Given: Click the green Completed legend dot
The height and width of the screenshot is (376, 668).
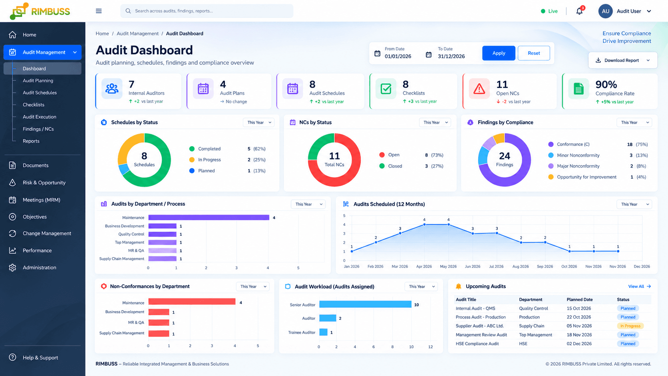Looking at the screenshot, I should pyautogui.click(x=192, y=149).
